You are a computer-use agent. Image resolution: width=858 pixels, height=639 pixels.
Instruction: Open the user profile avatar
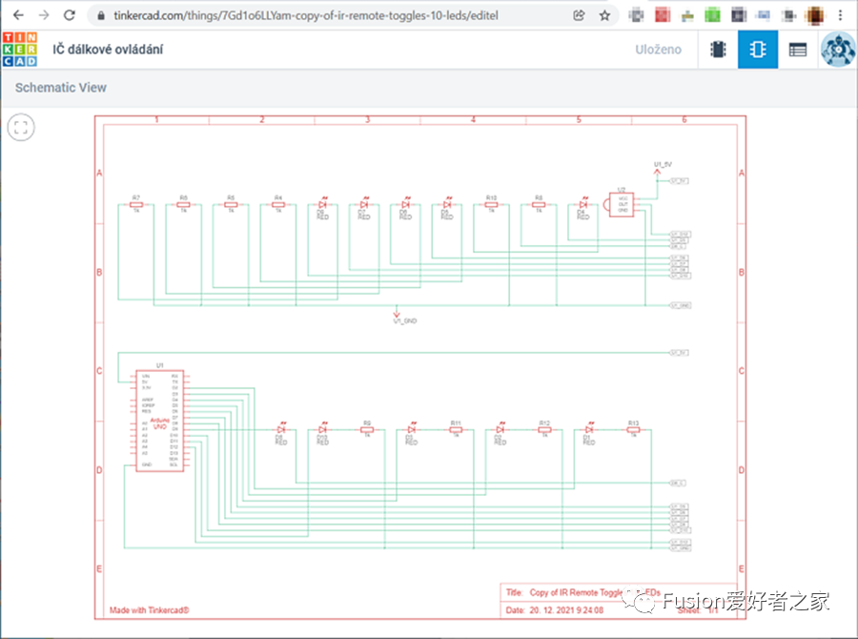pos(838,50)
